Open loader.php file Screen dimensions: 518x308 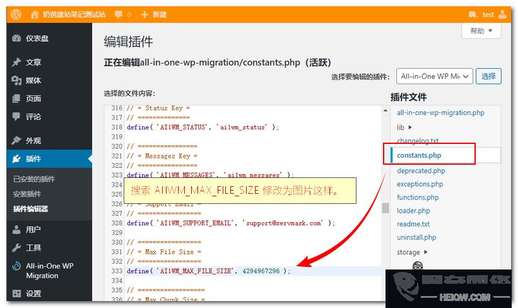(413, 211)
